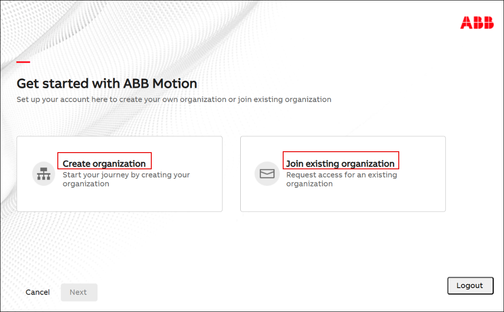Click the 'Set up your account here' subtitle
Image resolution: width=504 pixels, height=312 pixels.
pyautogui.click(x=174, y=99)
